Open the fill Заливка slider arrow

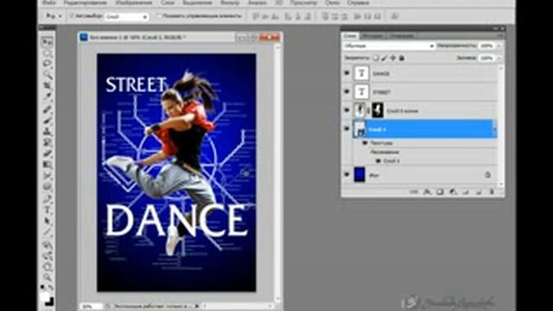point(499,58)
